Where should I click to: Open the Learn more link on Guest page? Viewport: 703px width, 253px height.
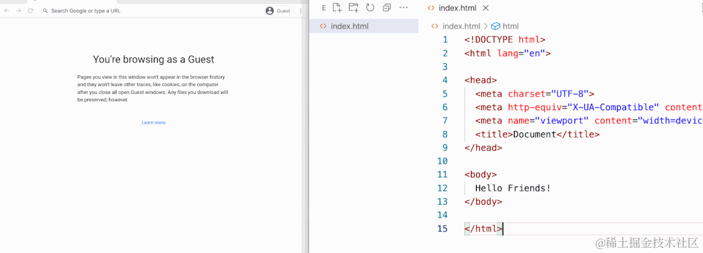pyautogui.click(x=153, y=123)
